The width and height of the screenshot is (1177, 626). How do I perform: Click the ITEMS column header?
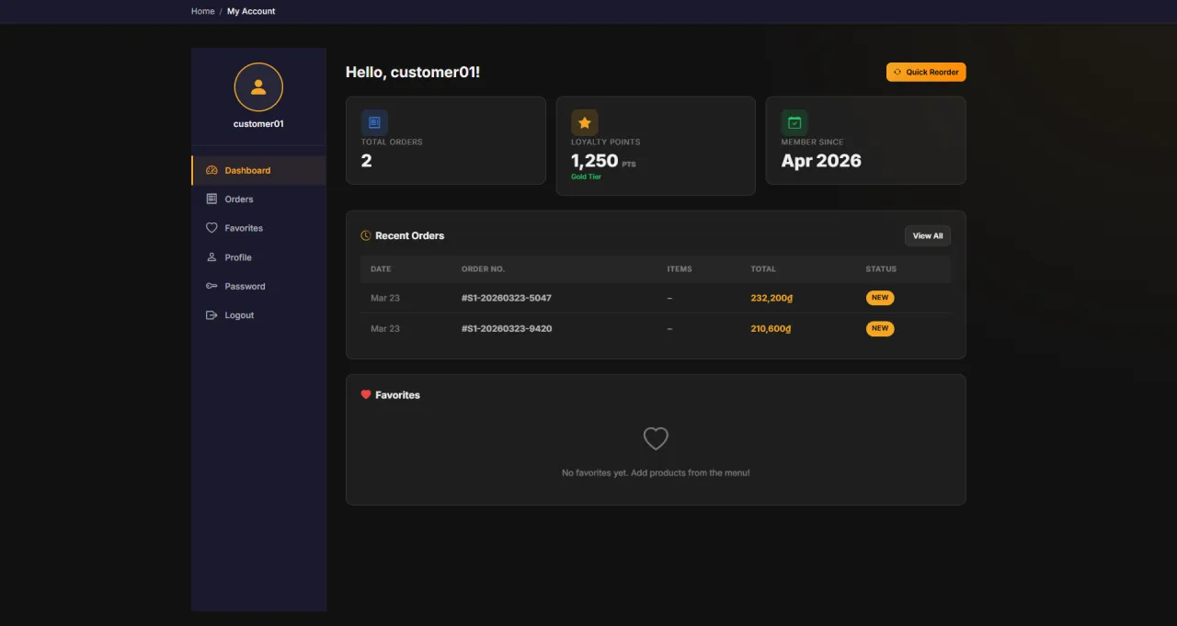click(x=680, y=268)
